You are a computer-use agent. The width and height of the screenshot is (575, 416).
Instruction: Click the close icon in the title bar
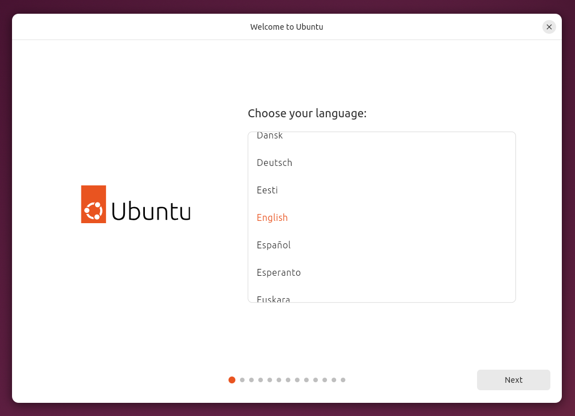point(549,26)
